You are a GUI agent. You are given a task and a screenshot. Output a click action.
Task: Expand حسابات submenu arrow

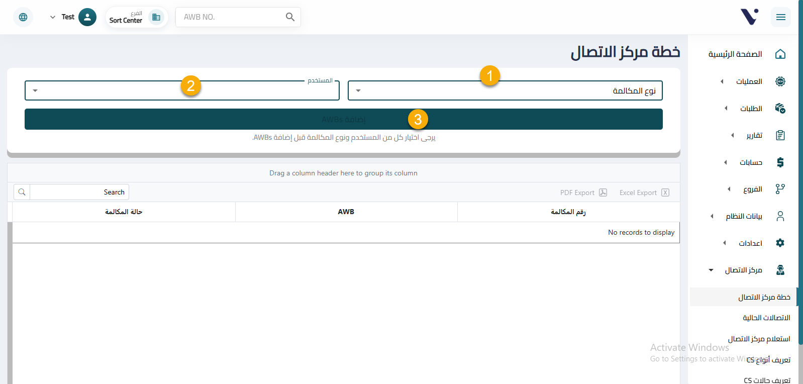pyautogui.click(x=725, y=162)
